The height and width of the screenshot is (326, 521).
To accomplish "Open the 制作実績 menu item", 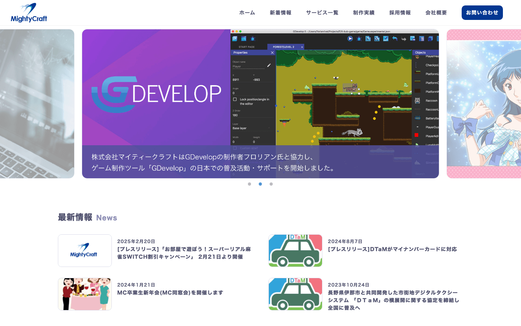I will (x=364, y=13).
